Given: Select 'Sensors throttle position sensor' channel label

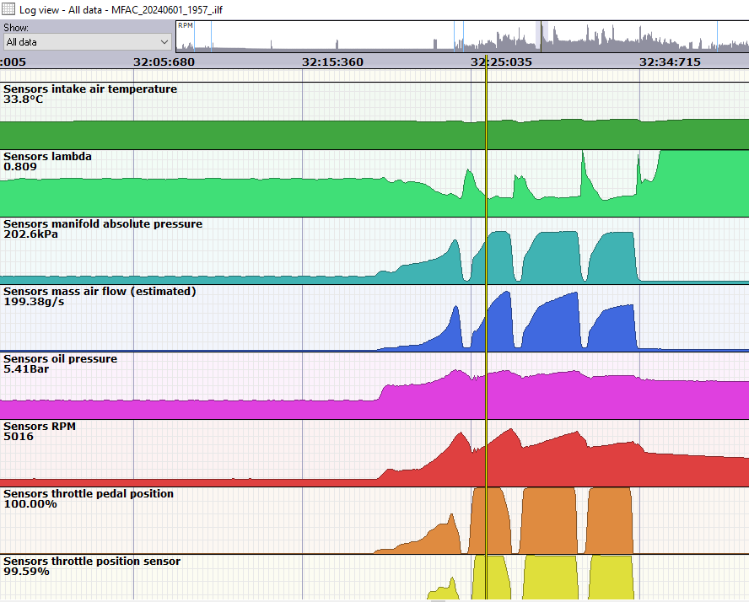Looking at the screenshot, I should [92, 561].
